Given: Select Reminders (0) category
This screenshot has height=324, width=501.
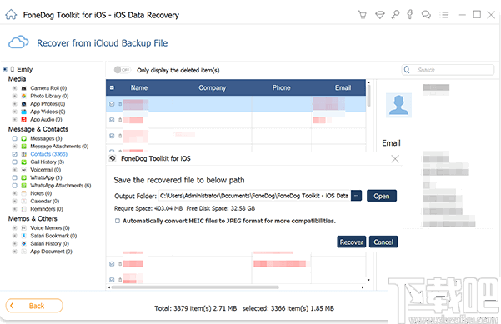Looking at the screenshot, I should tap(47, 209).
